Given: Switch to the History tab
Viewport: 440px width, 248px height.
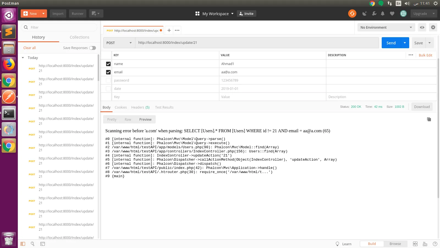Looking at the screenshot, I should [38, 37].
